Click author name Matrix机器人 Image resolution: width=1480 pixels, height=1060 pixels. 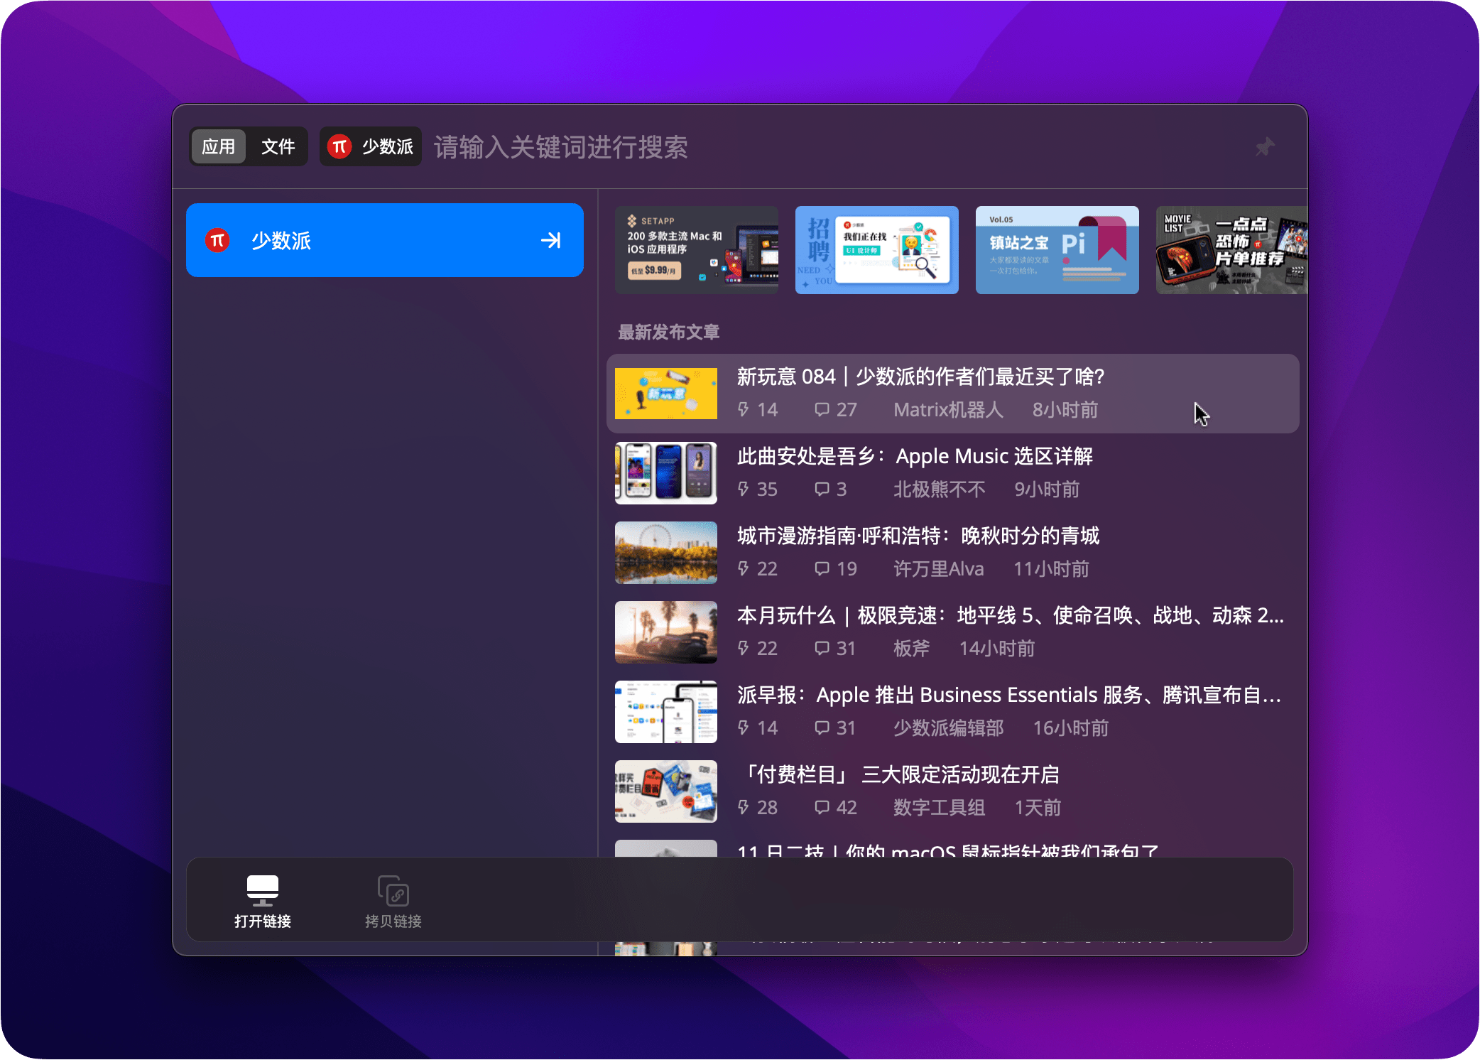[x=947, y=410]
